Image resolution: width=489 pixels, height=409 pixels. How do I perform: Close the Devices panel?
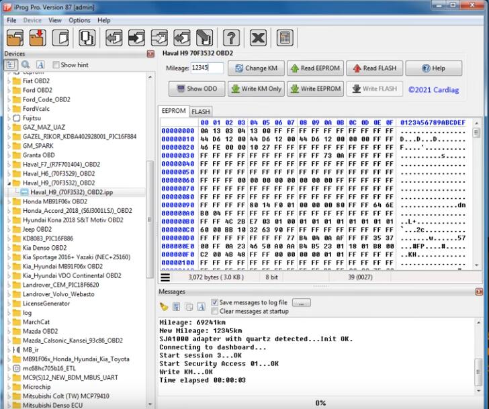(150, 54)
